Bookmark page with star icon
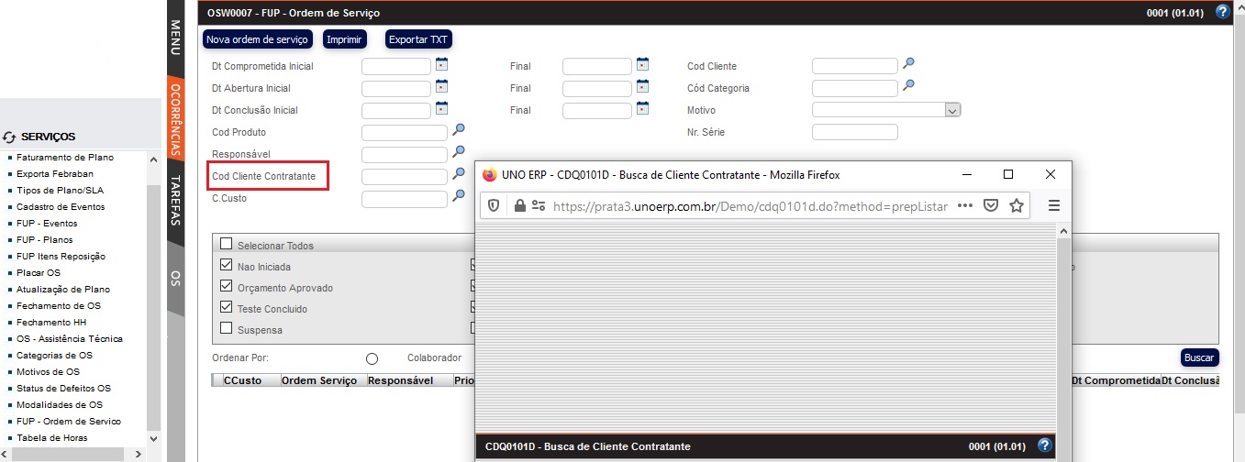The width and height of the screenshot is (1245, 462). pyautogui.click(x=1017, y=205)
